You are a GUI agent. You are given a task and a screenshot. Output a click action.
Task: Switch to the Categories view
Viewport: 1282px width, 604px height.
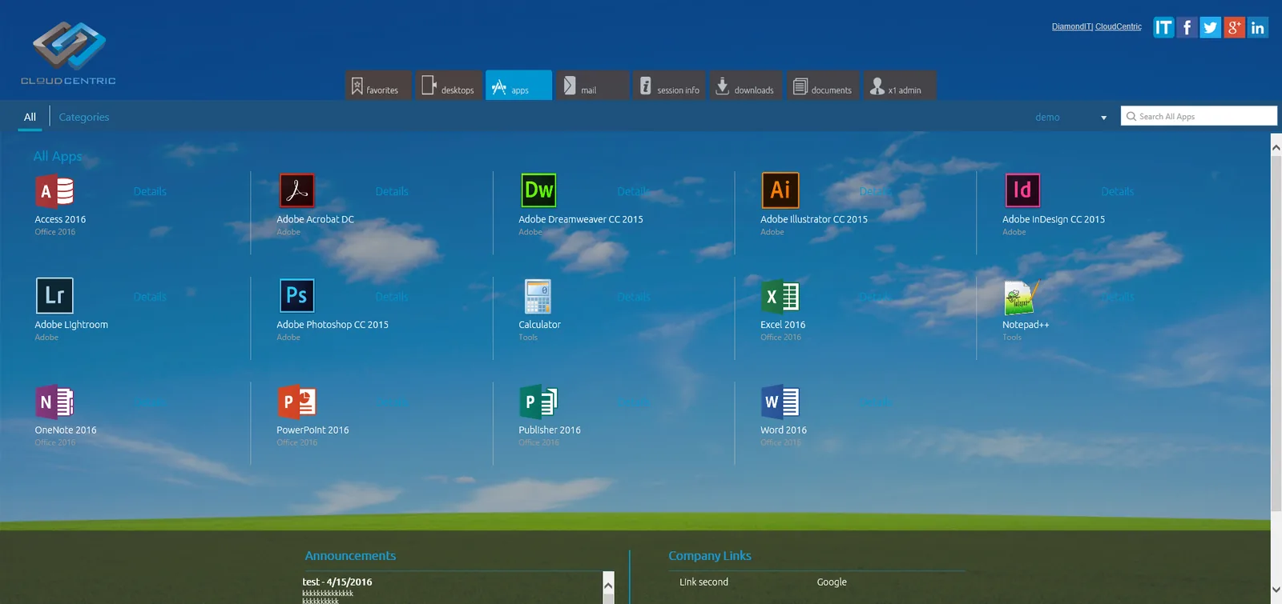tap(84, 117)
